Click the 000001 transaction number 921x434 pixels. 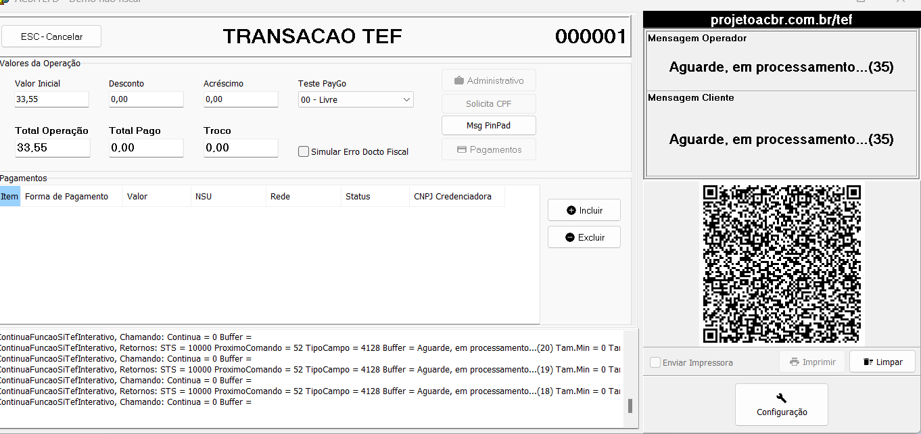pyautogui.click(x=591, y=37)
